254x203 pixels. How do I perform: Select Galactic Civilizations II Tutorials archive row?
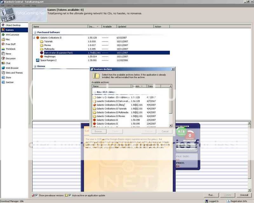click(x=111, y=108)
